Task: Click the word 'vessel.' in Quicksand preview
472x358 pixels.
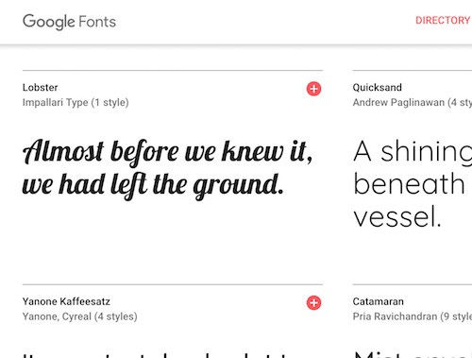Action: pyautogui.click(x=396, y=216)
